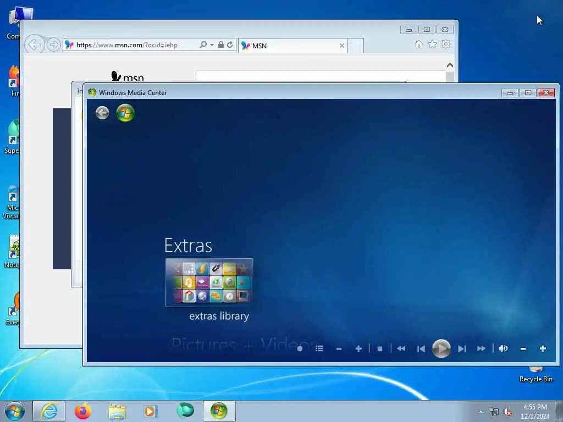563x422 pixels.
Task: Click the record button in Media Center
Action: click(300, 348)
